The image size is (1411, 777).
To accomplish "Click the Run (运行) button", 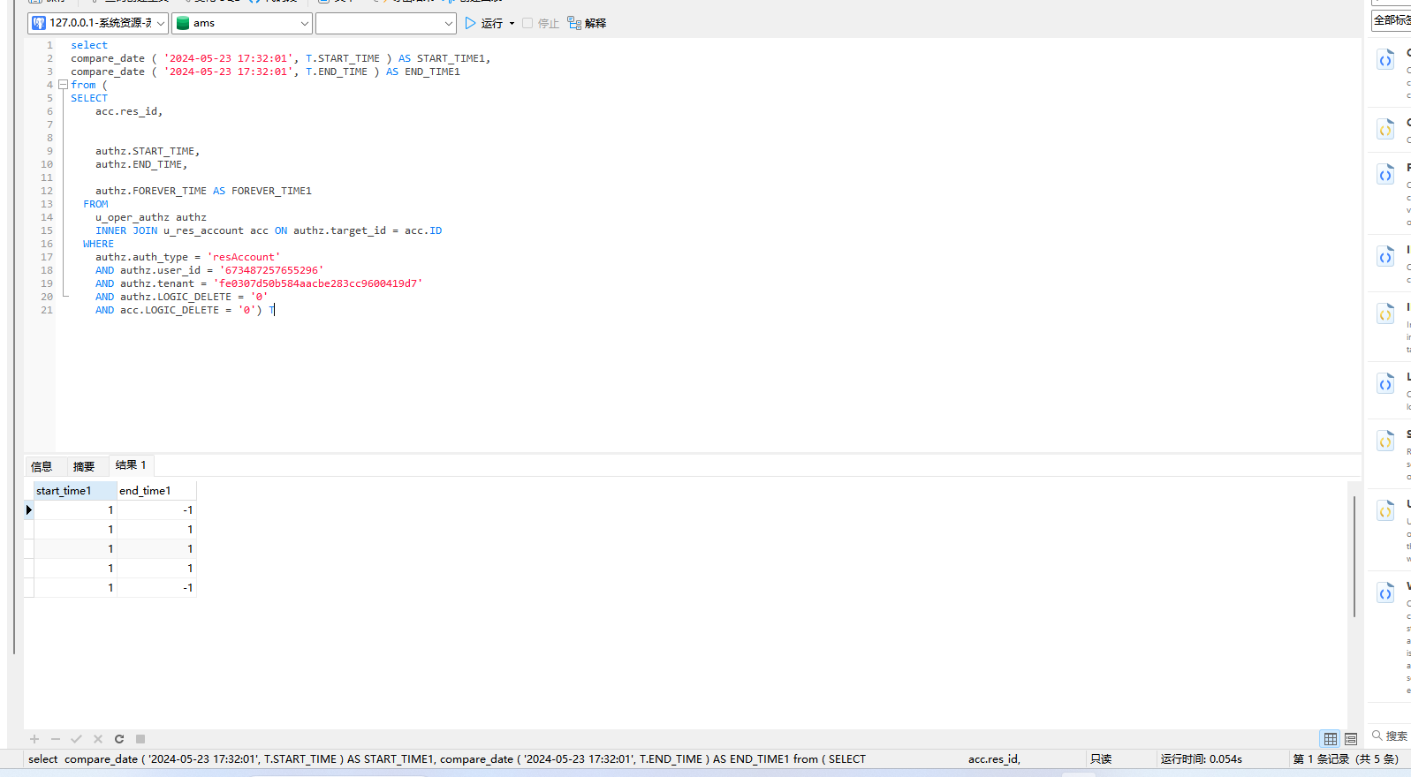I will pos(484,23).
